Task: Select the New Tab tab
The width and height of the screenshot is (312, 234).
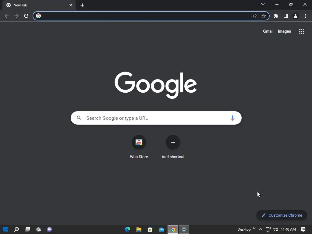Action: tap(39, 5)
